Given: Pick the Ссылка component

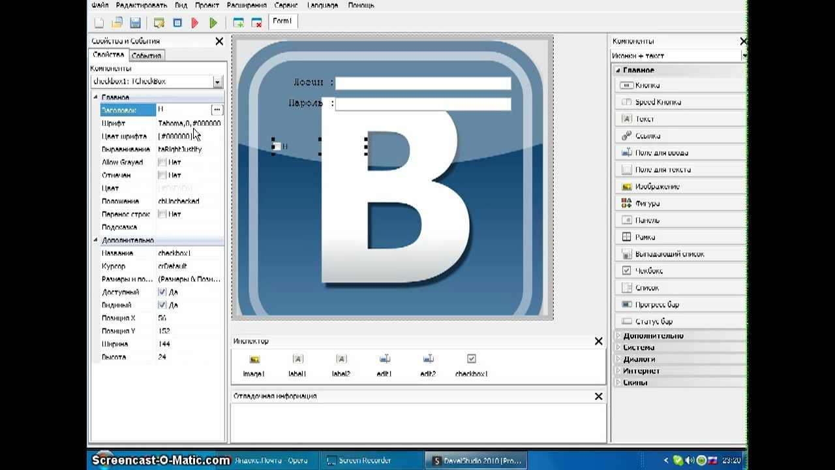Looking at the screenshot, I should [x=680, y=136].
